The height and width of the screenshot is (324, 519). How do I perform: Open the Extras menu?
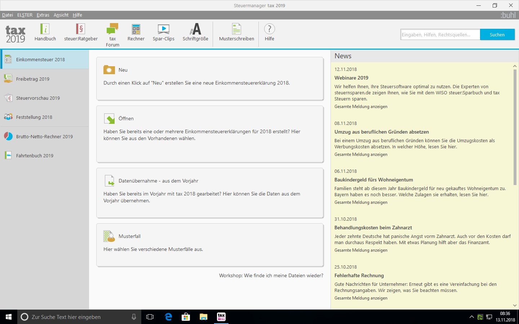(x=43, y=15)
